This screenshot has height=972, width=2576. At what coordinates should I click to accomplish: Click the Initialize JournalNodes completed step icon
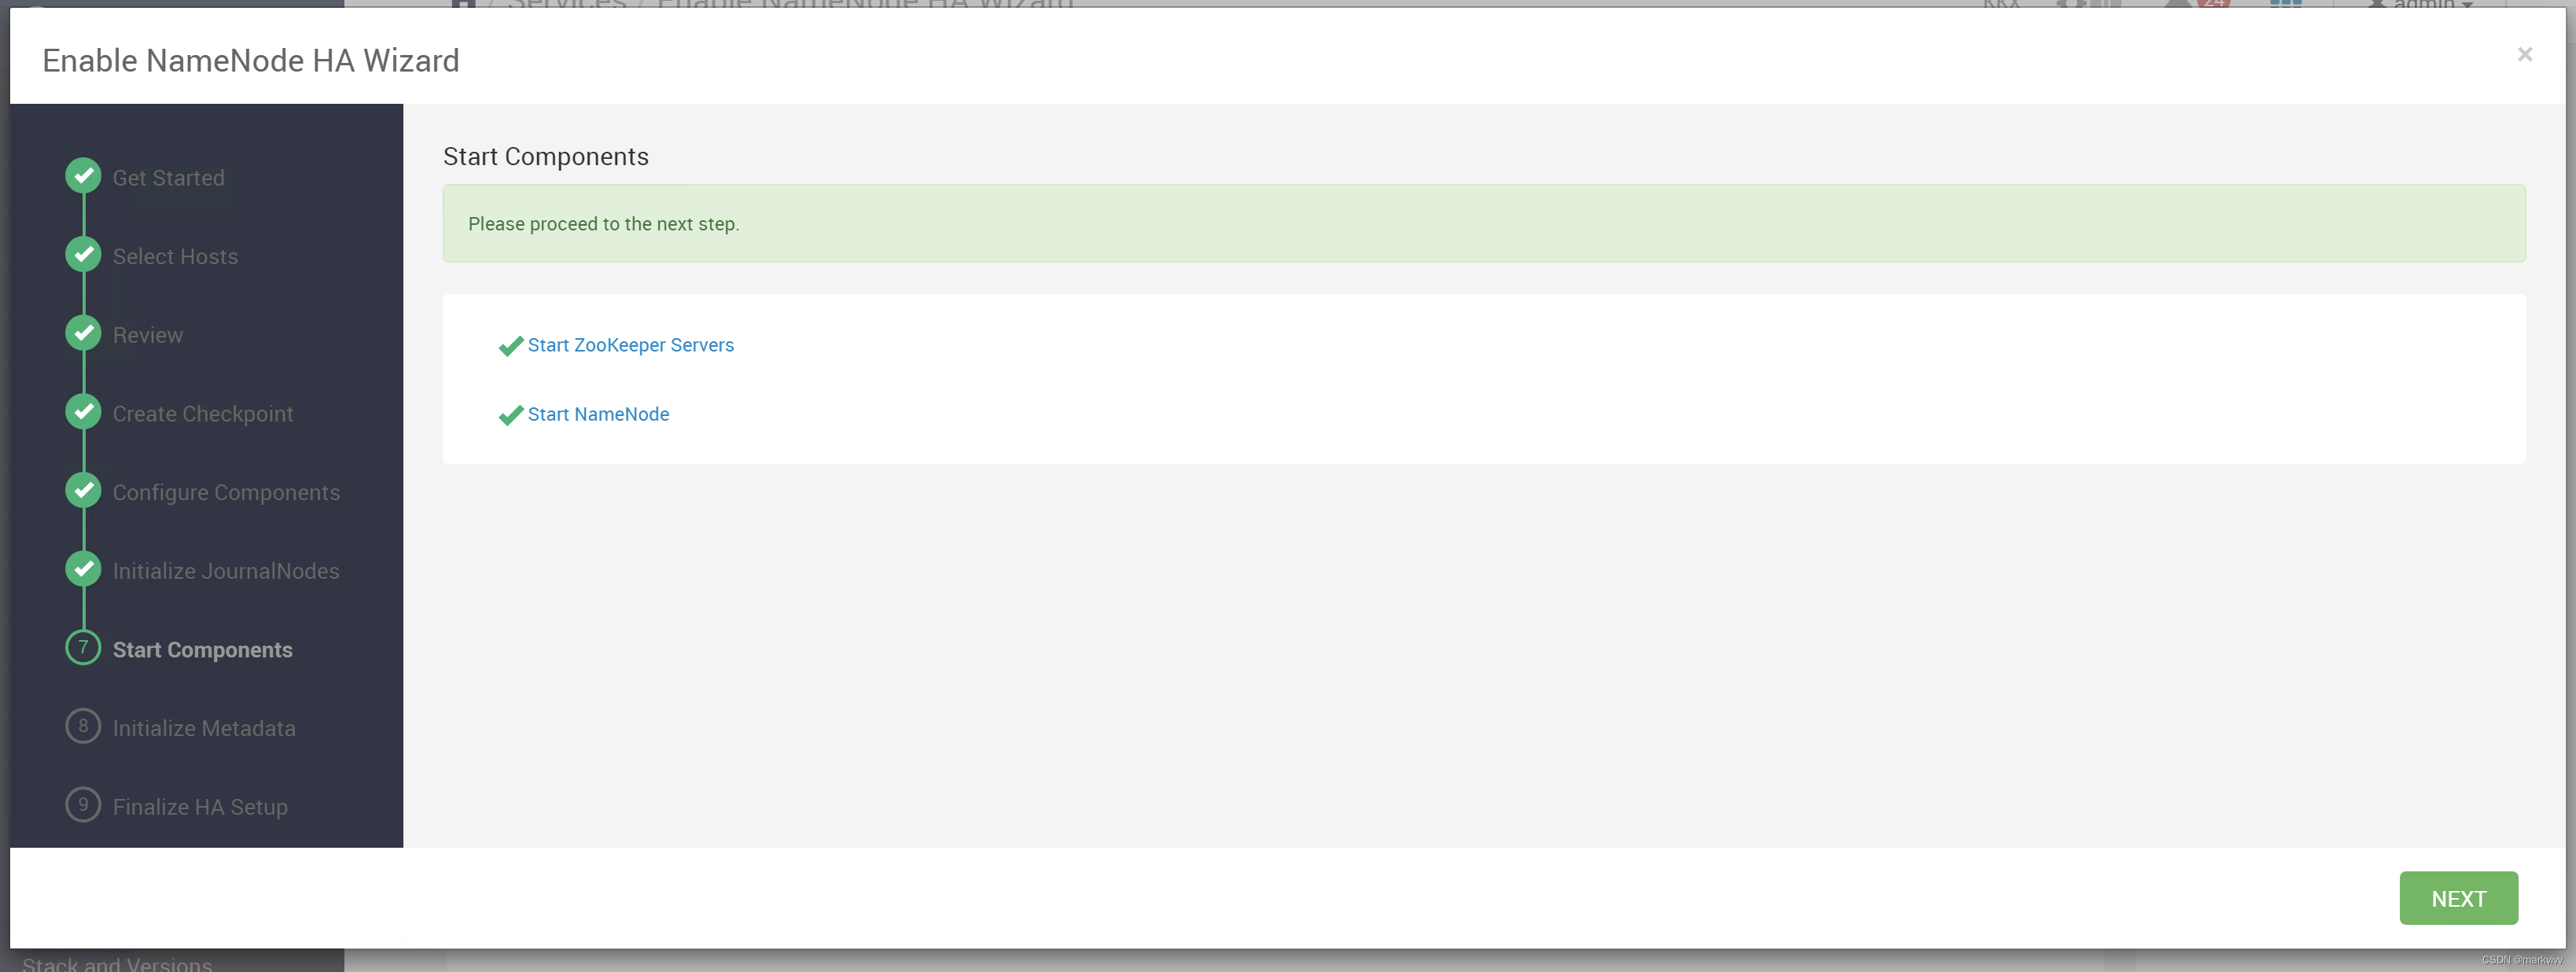(82, 569)
